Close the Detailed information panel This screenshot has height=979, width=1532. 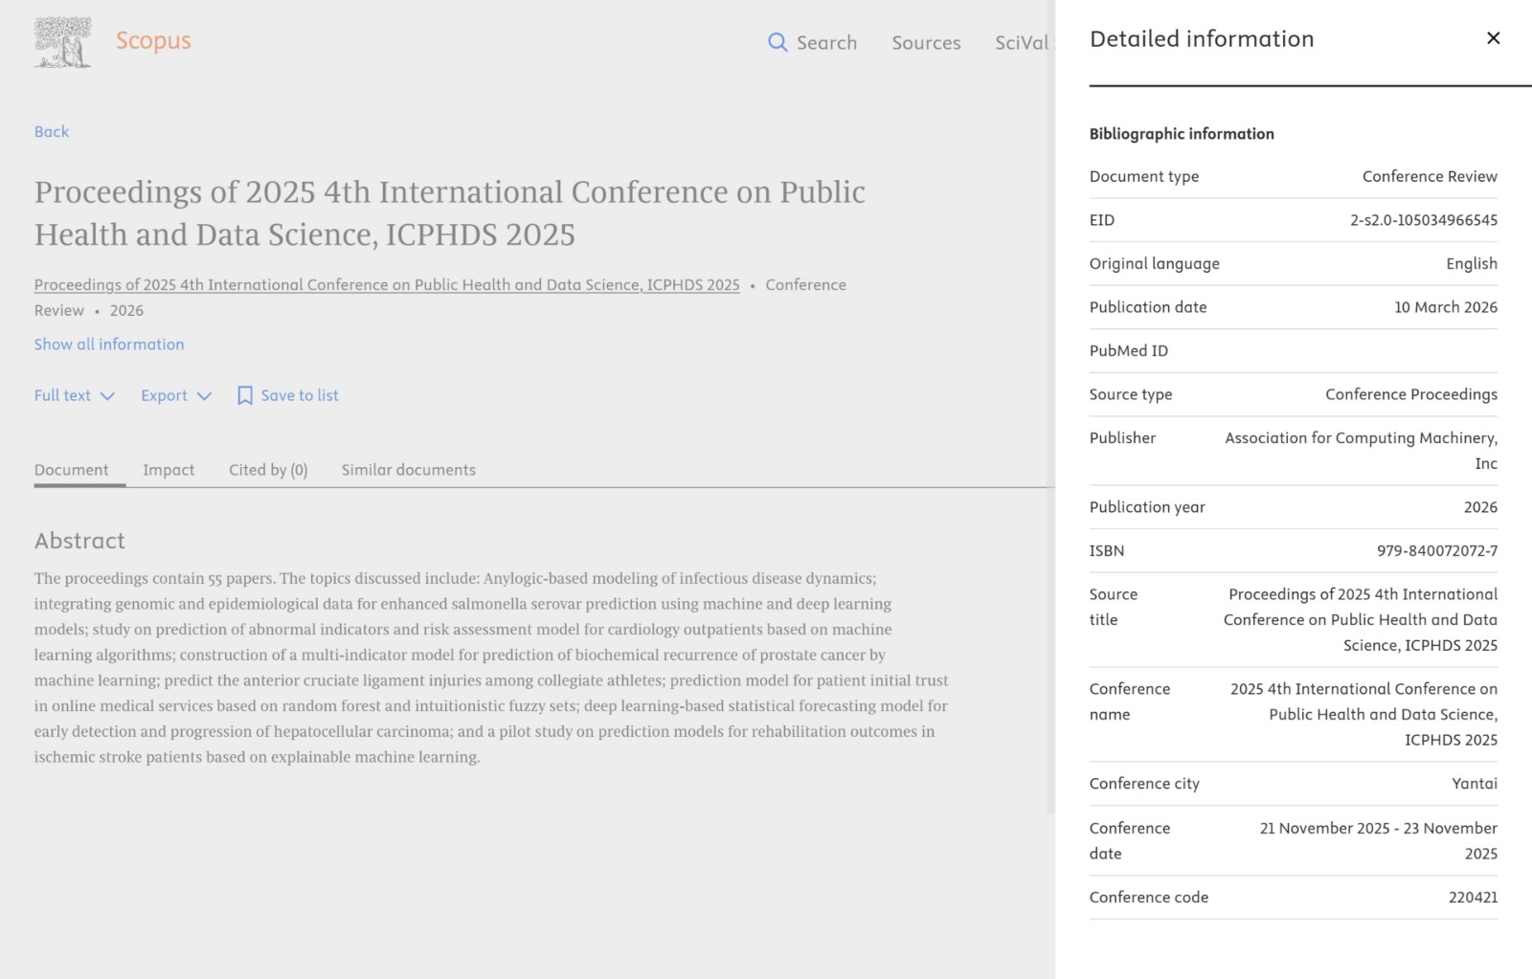tap(1493, 38)
